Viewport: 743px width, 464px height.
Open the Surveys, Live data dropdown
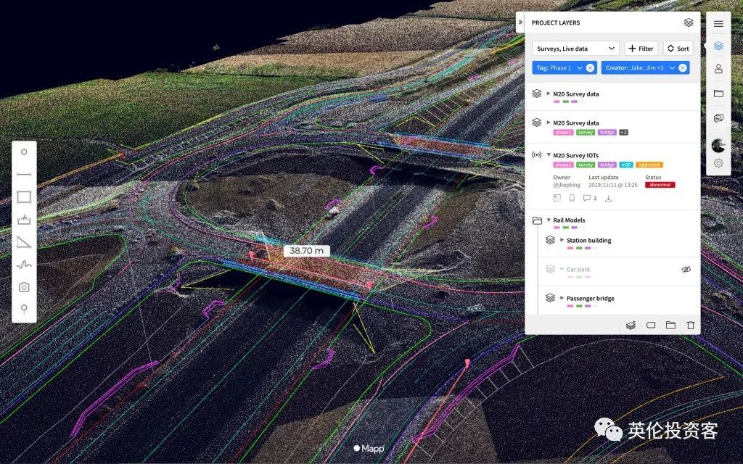pos(575,49)
